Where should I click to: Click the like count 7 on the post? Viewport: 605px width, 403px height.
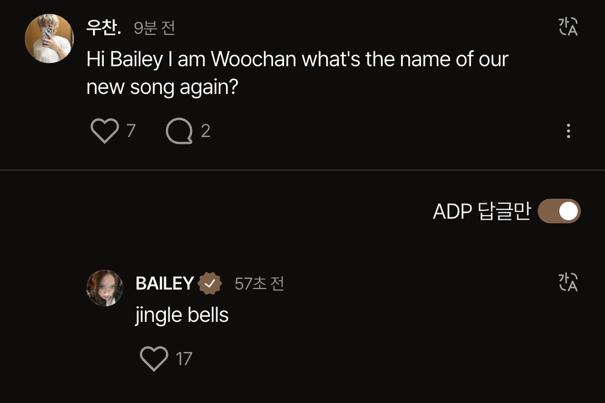(x=131, y=131)
